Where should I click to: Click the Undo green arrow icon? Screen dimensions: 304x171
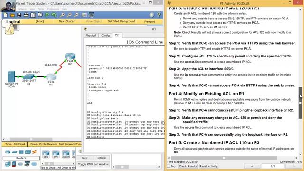click(47, 15)
